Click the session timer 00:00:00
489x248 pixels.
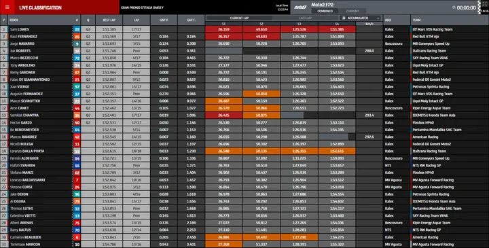coord(466,7)
